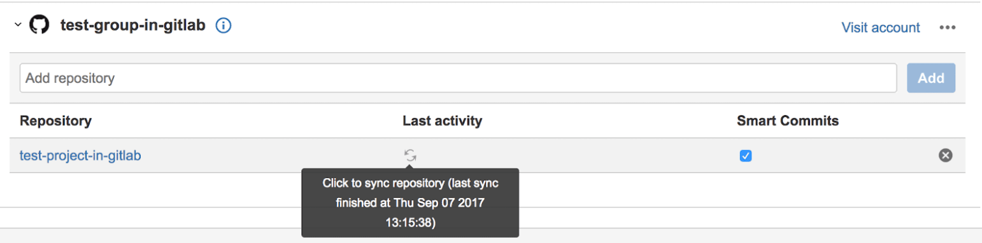Click the GitHub octocat logo icon
The width and height of the screenshot is (982, 243).
point(39,25)
